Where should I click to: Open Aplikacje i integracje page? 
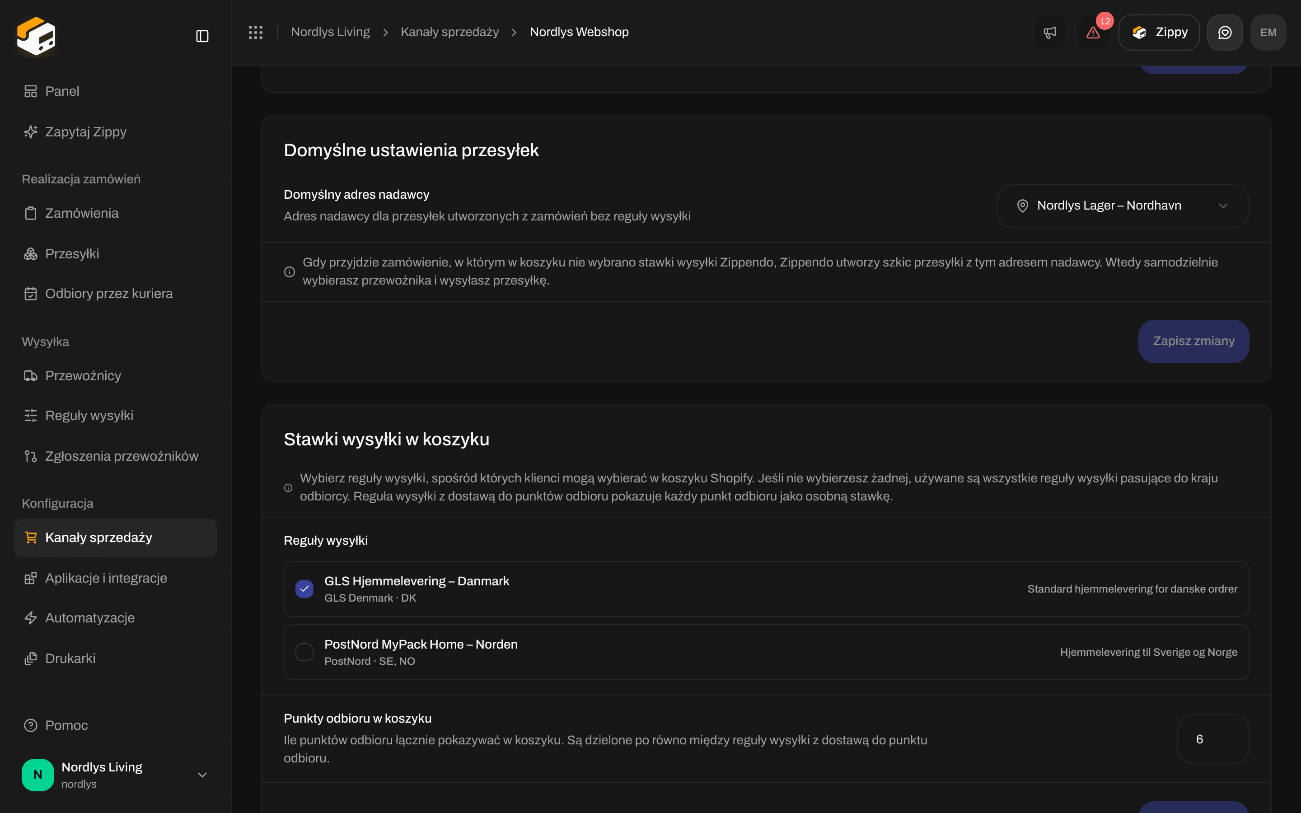point(115,578)
